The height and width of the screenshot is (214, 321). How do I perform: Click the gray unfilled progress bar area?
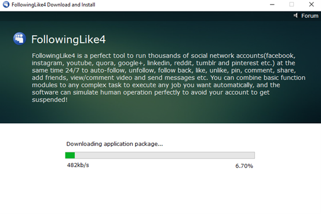pos(165,156)
